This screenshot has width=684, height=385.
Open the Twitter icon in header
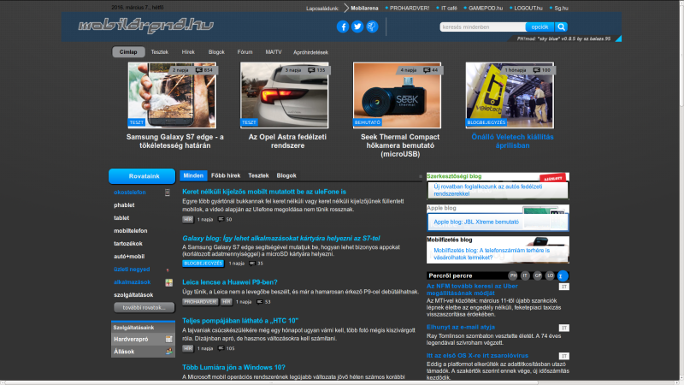pyautogui.click(x=357, y=27)
